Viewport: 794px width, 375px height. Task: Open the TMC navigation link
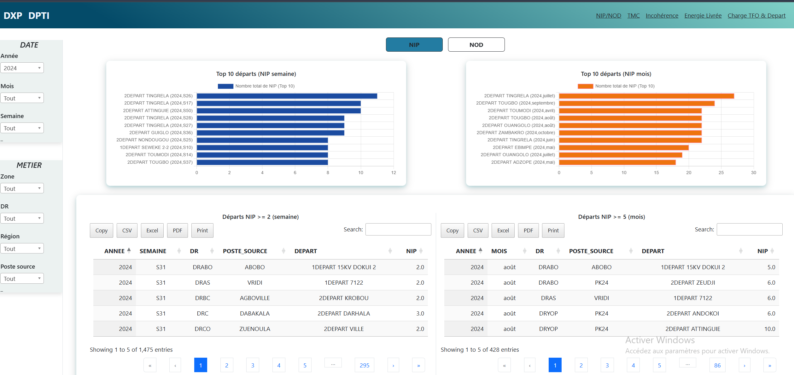tap(633, 15)
